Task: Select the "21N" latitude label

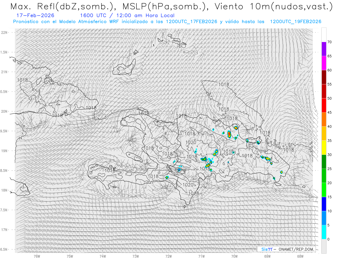Action: pos(4,72)
